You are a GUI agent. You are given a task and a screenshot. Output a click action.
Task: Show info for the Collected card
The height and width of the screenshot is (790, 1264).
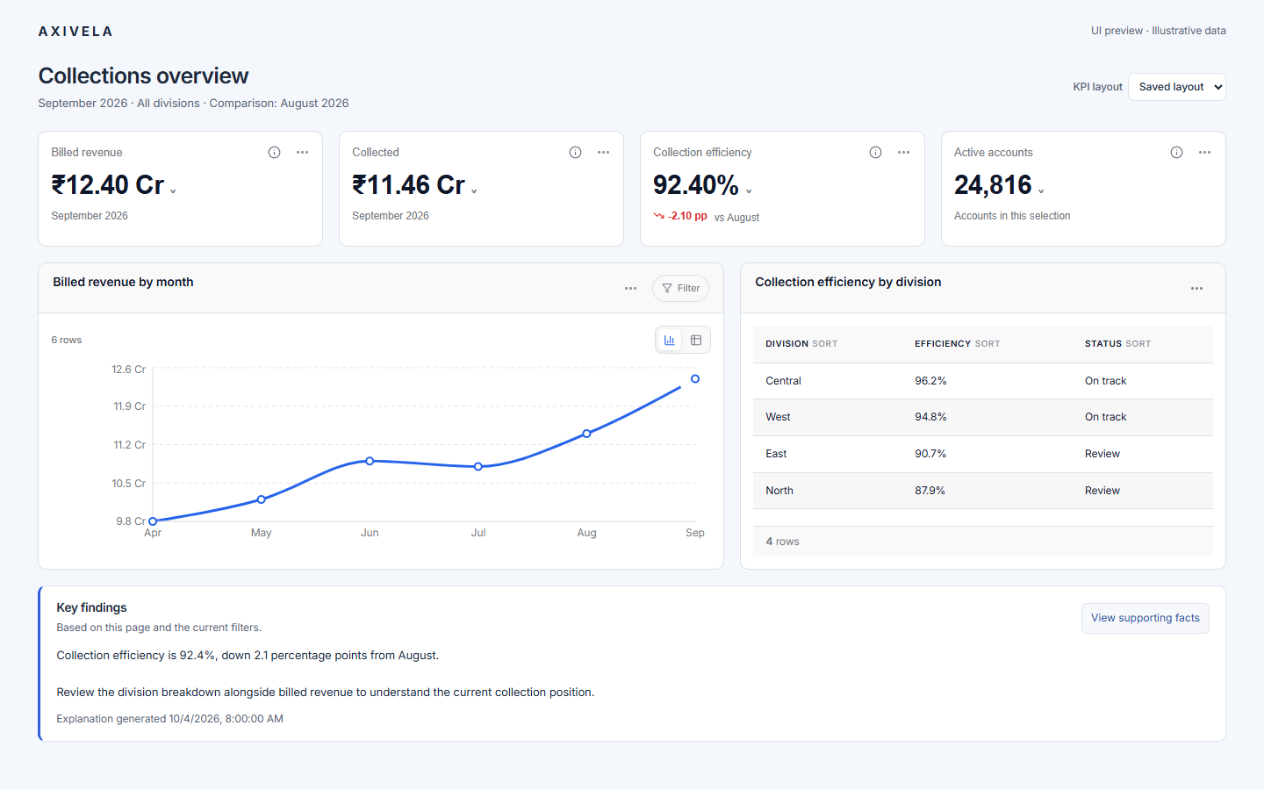pos(575,153)
